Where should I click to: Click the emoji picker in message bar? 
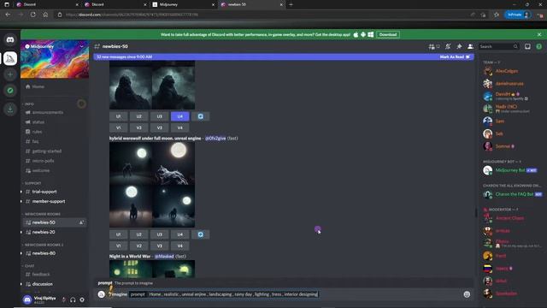click(467, 294)
